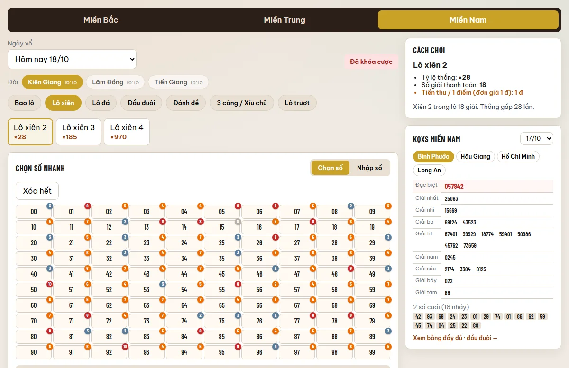Viewport: 569px width, 368px height.
Task: Select the Lô xiên bet type
Action: click(x=63, y=103)
